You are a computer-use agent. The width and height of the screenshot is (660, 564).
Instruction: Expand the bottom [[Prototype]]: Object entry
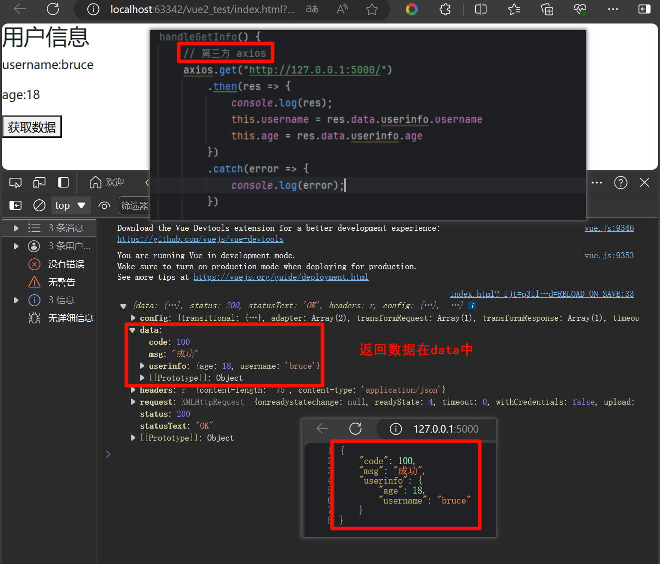[x=133, y=438]
